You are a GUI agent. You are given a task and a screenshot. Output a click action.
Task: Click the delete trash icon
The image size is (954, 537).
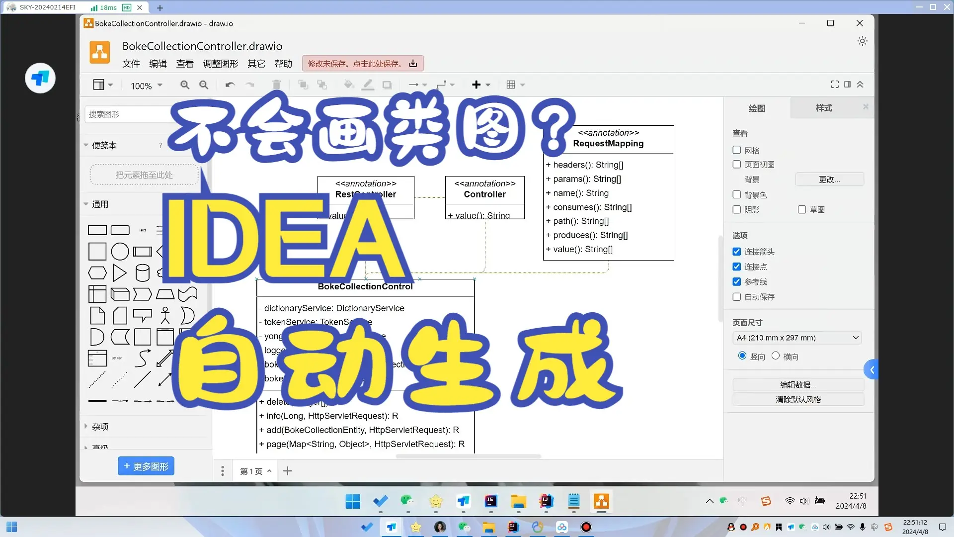pos(277,85)
